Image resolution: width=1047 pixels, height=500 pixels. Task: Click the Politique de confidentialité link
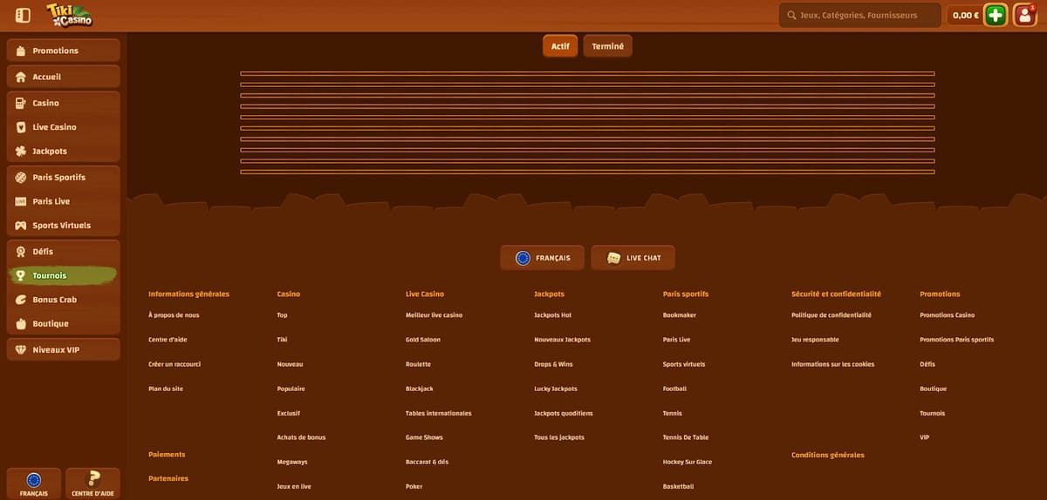coord(831,315)
